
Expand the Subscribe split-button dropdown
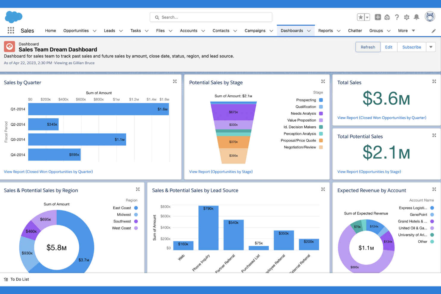[x=431, y=47]
